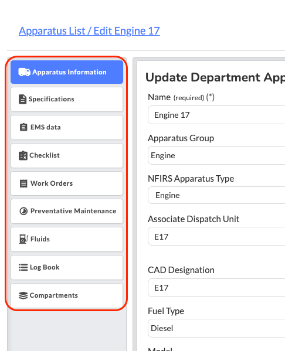
Task: Click the CAD Designation label
Action: pos(181,270)
